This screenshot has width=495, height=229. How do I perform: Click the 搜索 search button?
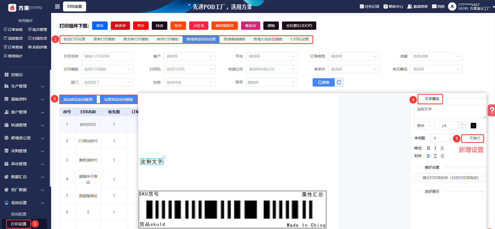324,82
